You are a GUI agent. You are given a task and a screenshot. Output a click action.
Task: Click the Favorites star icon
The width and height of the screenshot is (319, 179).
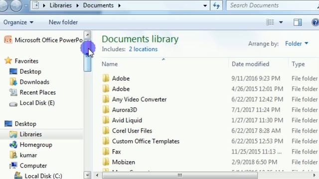click(x=8, y=61)
